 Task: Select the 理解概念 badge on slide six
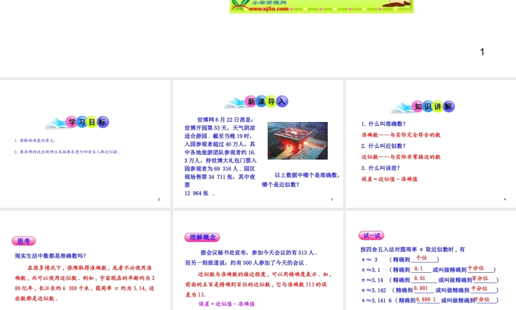tap(202, 237)
